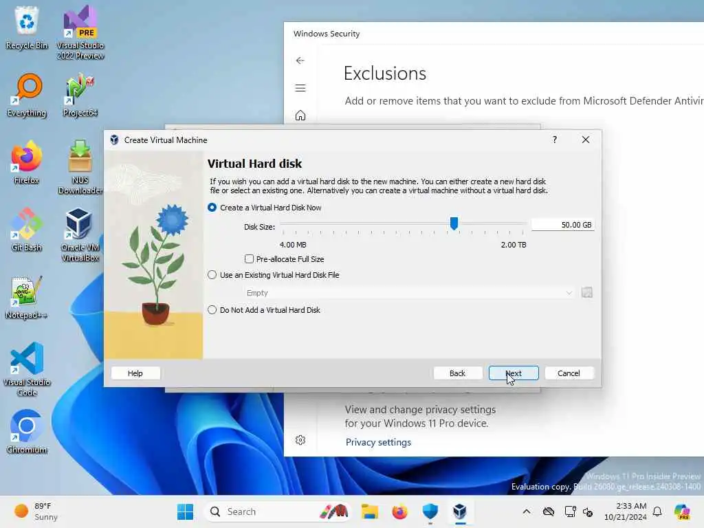Open the Project64 desktop shortcut
Viewport: 704px width, 528px height.
pyautogui.click(x=80, y=95)
